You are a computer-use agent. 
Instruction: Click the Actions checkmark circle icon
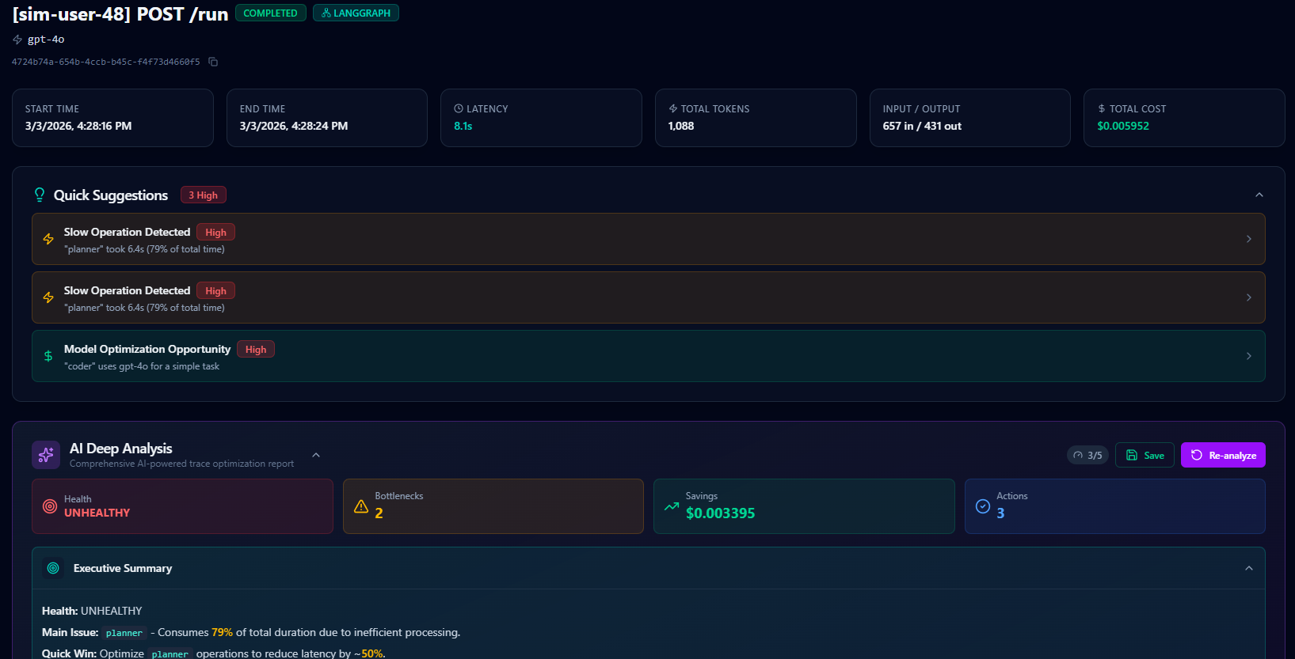click(983, 506)
